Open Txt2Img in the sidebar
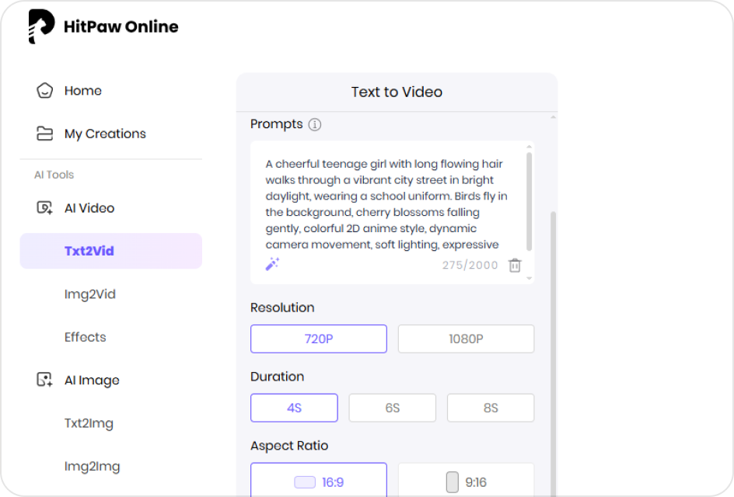Viewport: 734px width, 497px height. click(x=89, y=423)
